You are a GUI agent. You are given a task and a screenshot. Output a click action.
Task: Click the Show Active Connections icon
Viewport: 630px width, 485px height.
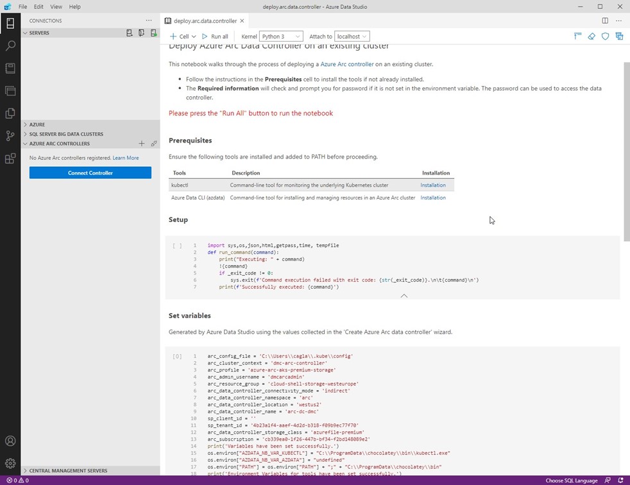[153, 33]
